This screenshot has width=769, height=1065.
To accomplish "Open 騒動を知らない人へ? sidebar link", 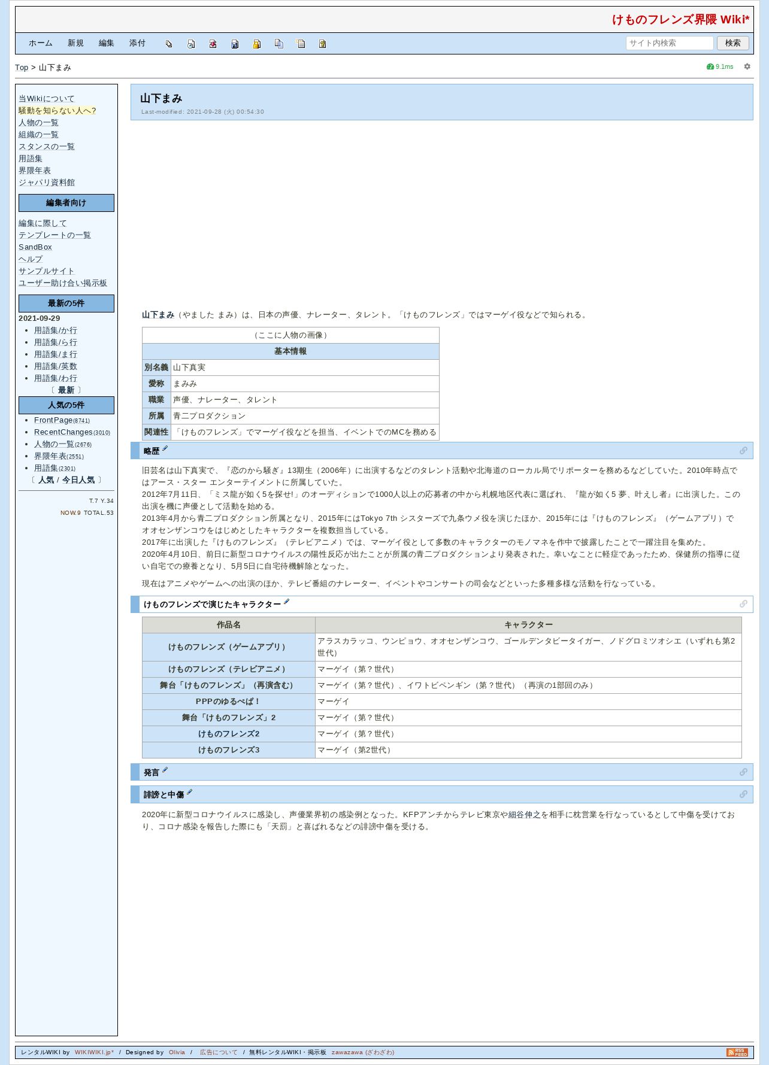I will coord(57,111).
